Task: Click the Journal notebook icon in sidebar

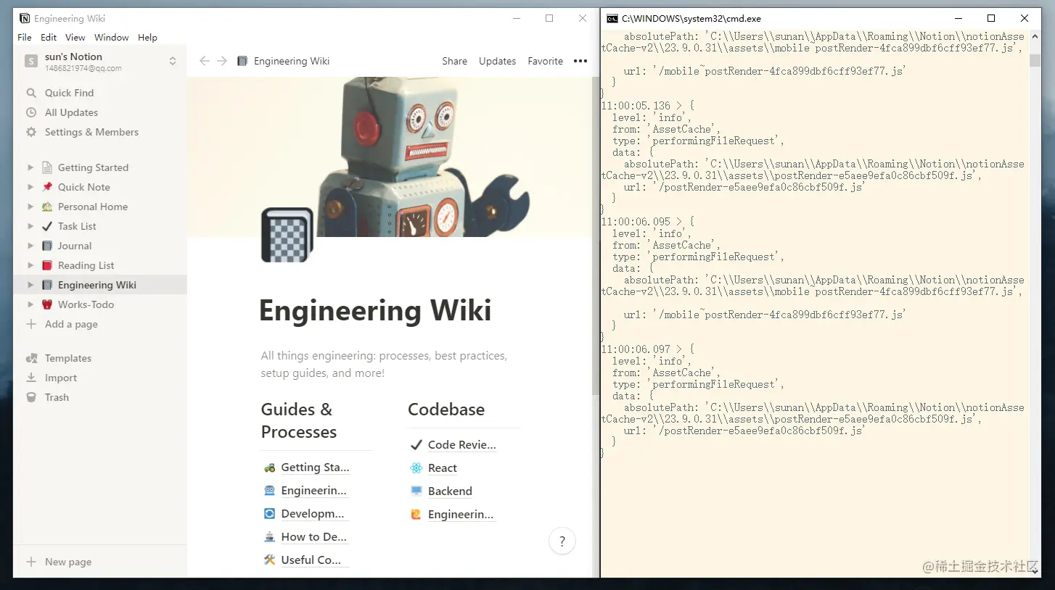Action: (x=47, y=246)
